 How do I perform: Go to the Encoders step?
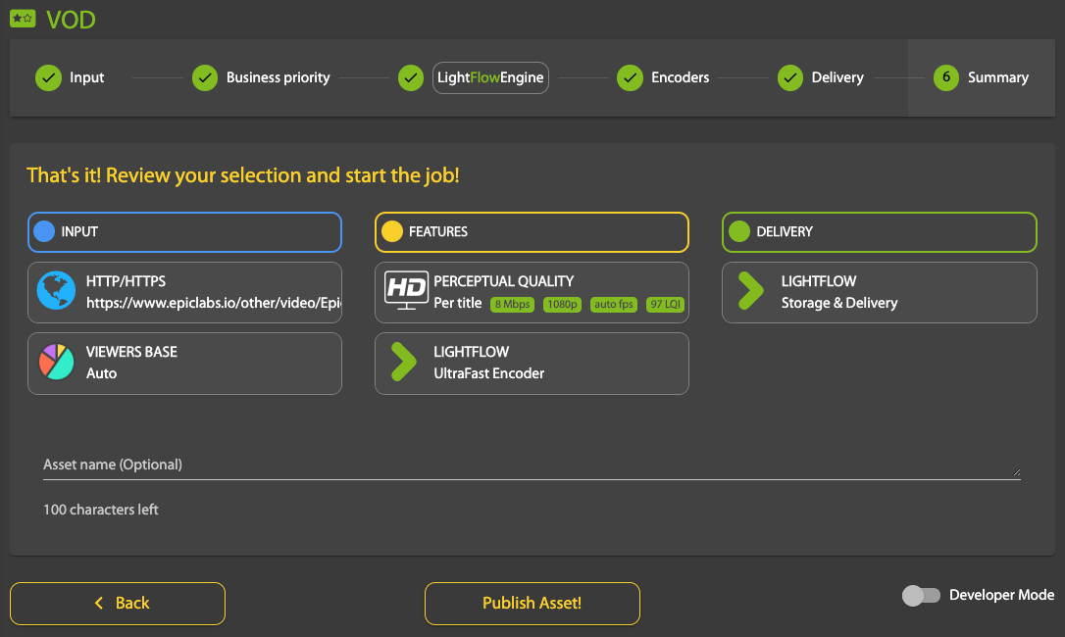pyautogui.click(x=680, y=77)
